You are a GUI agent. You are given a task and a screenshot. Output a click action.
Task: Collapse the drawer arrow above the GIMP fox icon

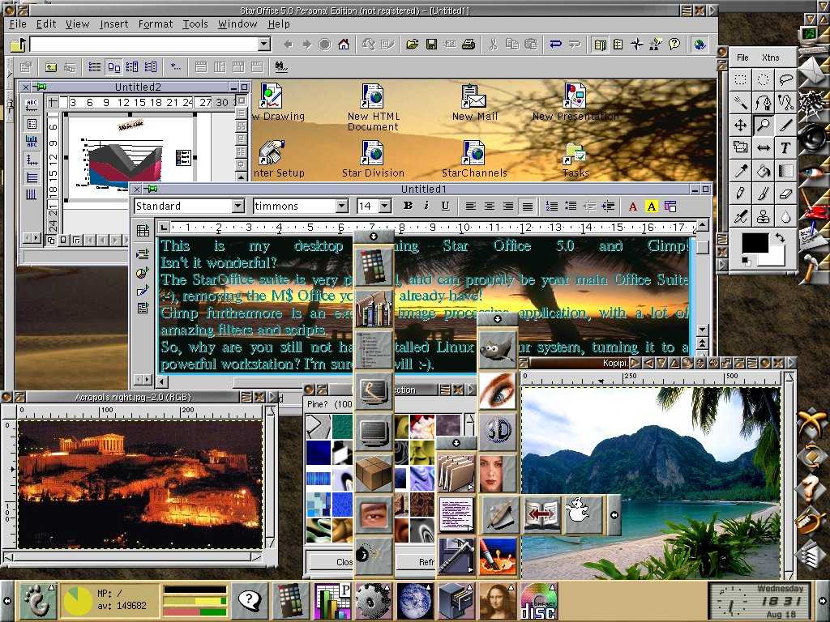[x=498, y=319]
